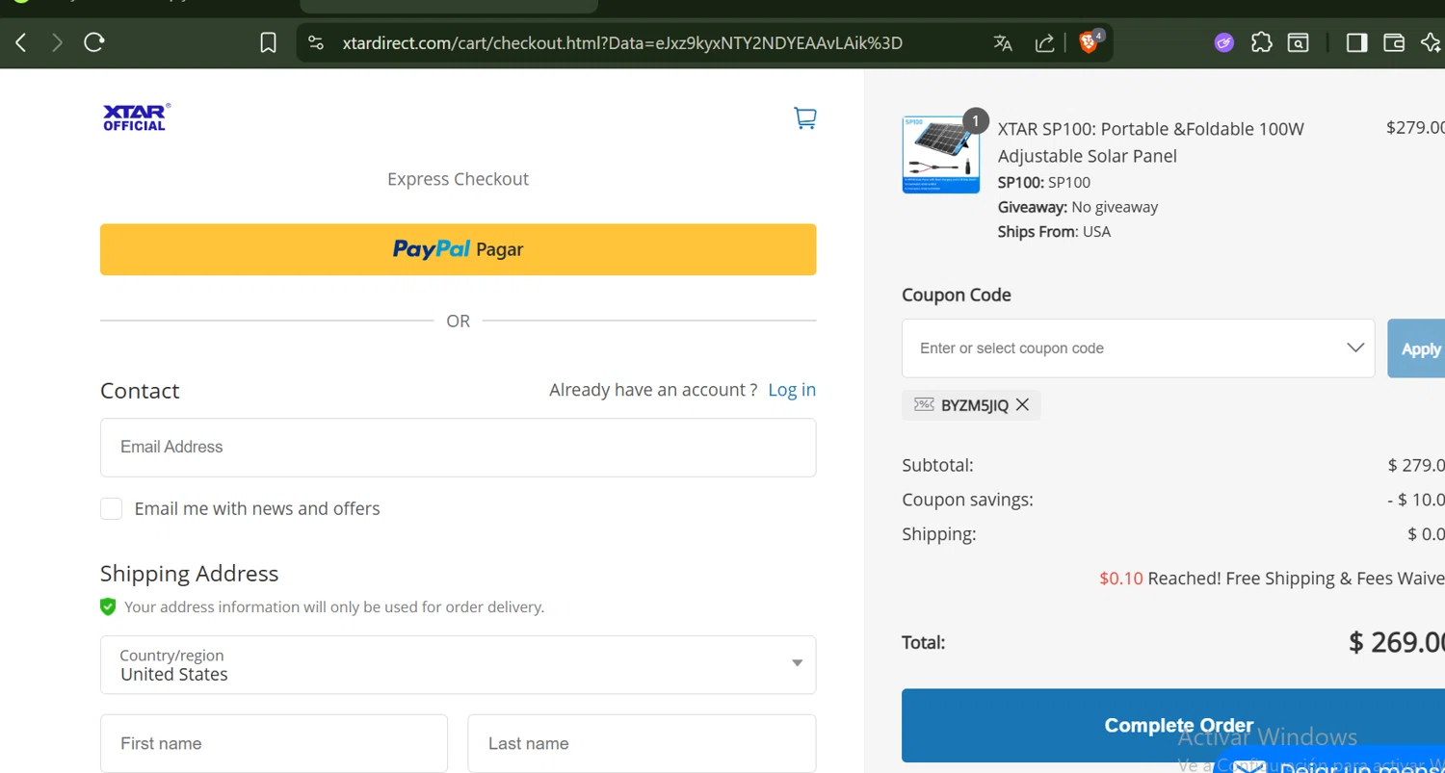
Task: Click the Shipping label in order summary
Action: click(x=939, y=534)
